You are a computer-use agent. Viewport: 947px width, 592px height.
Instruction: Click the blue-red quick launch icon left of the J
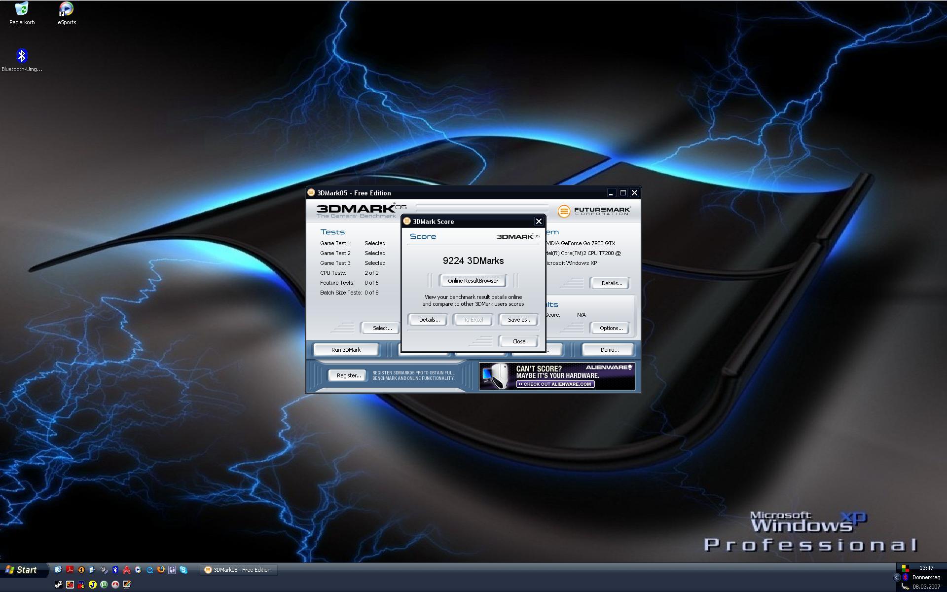tap(81, 585)
